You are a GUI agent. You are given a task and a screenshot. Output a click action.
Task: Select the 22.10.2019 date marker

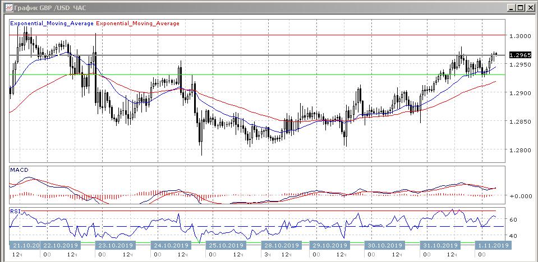pos(62,245)
